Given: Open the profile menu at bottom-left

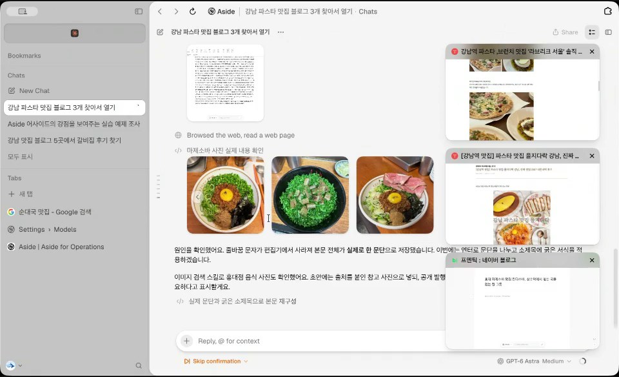Looking at the screenshot, I should pyautogui.click(x=14, y=365).
